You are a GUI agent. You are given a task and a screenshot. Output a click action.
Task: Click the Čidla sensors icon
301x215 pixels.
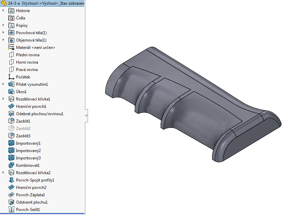click(x=11, y=18)
